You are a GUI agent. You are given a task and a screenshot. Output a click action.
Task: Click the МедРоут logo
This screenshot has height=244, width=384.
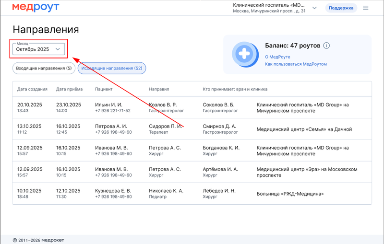[36, 8]
